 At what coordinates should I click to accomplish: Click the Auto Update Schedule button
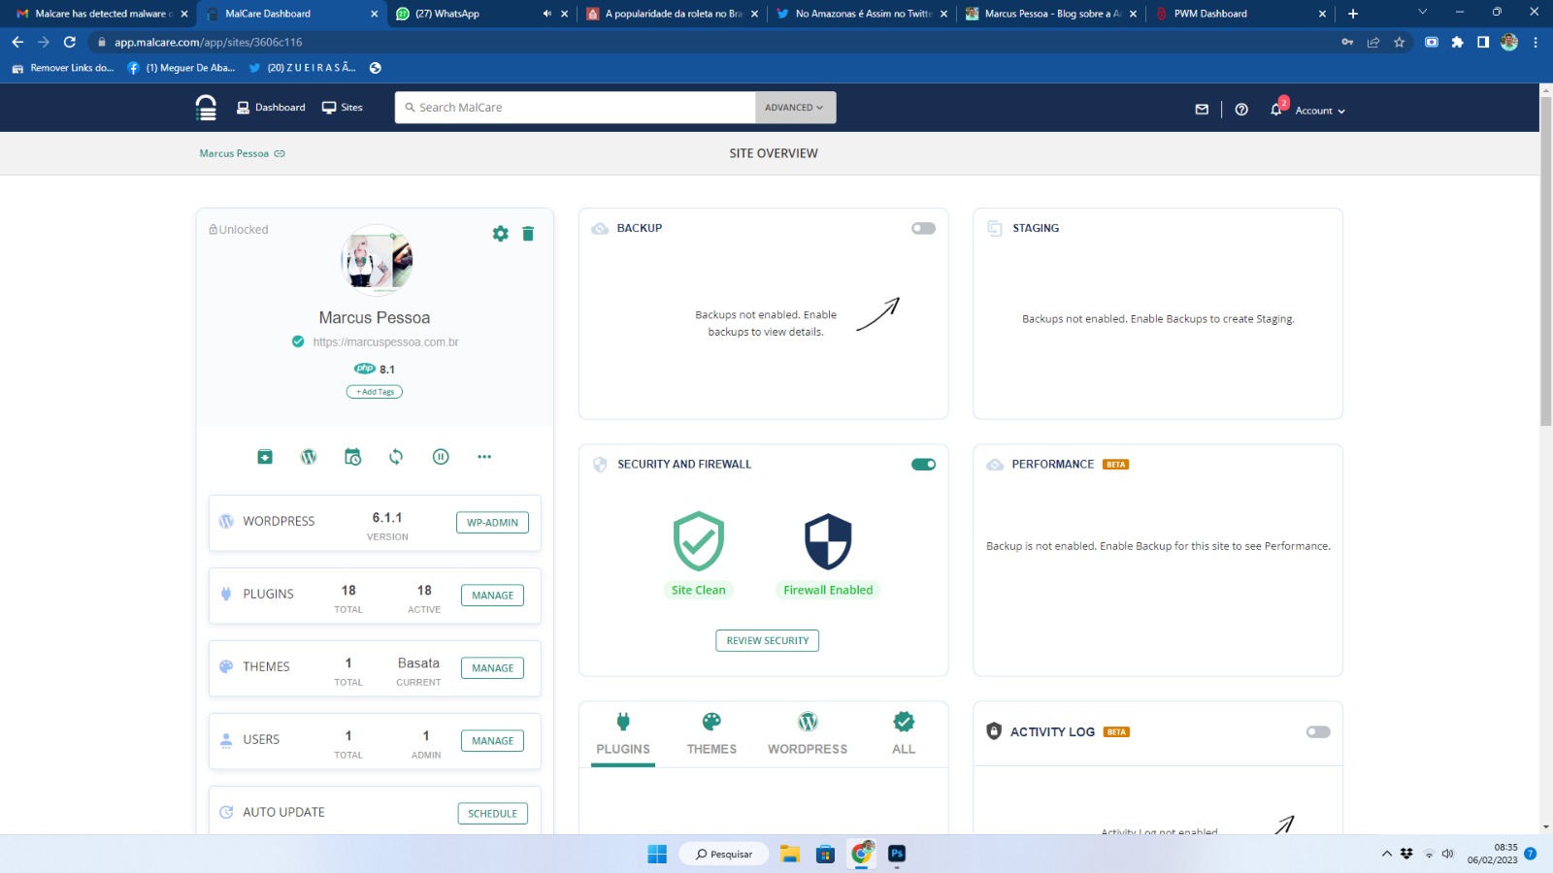(492, 814)
